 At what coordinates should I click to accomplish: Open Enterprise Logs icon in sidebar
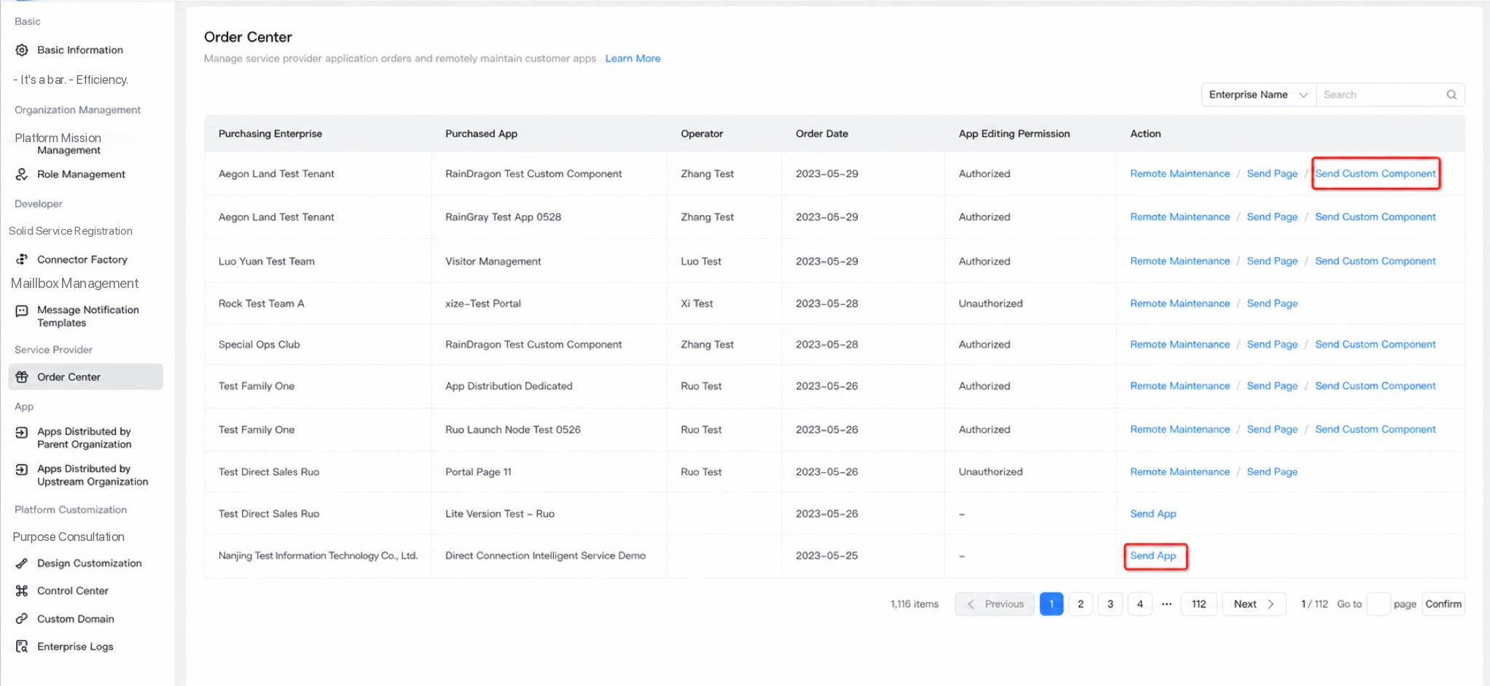pos(22,647)
